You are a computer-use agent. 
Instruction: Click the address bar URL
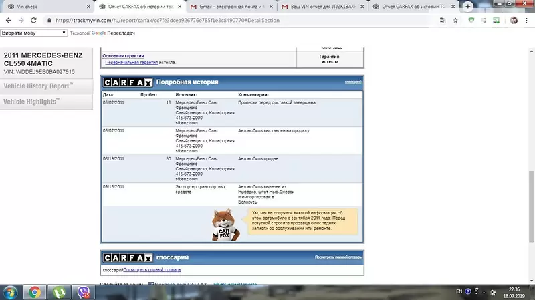coord(167,21)
